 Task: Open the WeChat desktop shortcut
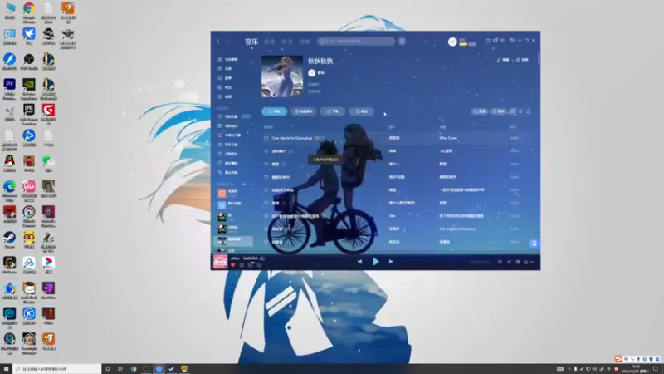coord(48,164)
